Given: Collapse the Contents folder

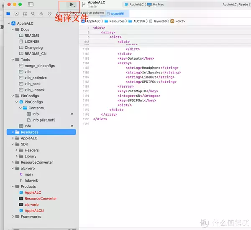Looking at the screenshot, I should point(20,108).
